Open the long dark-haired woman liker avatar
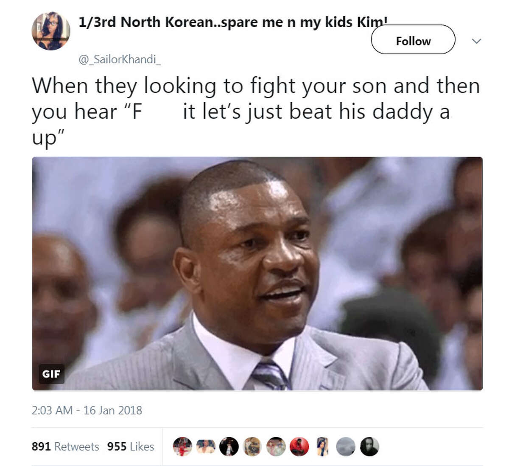The height and width of the screenshot is (466, 509). (322, 446)
